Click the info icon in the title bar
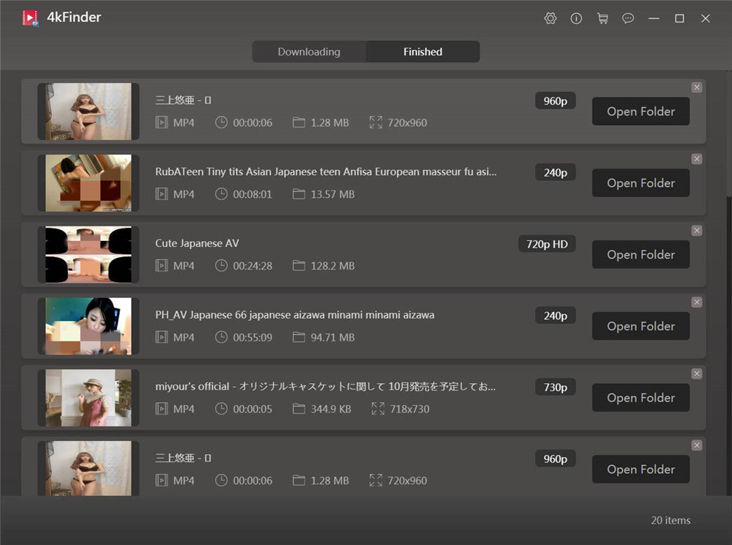The height and width of the screenshot is (545, 732). (576, 18)
